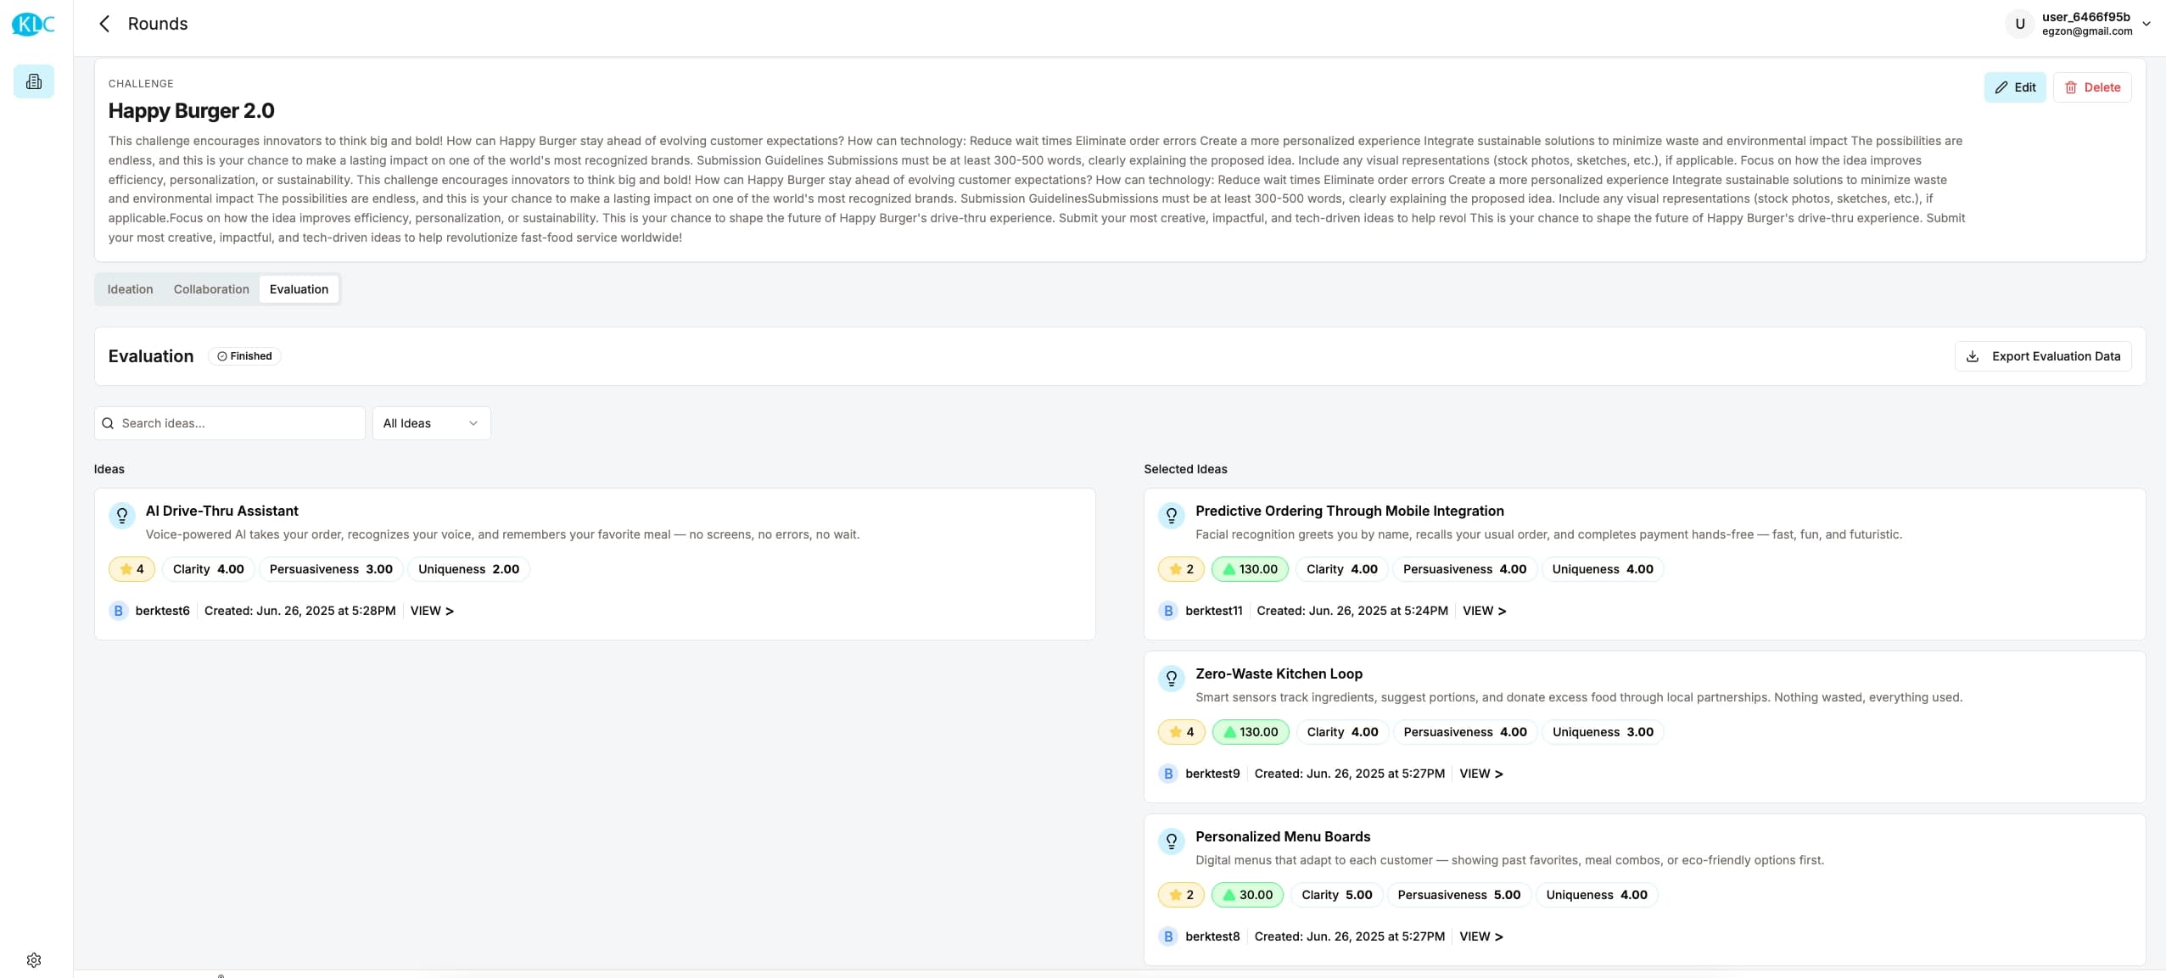Click the Edit challenge button
Image resolution: width=2166 pixels, height=978 pixels.
[2014, 87]
